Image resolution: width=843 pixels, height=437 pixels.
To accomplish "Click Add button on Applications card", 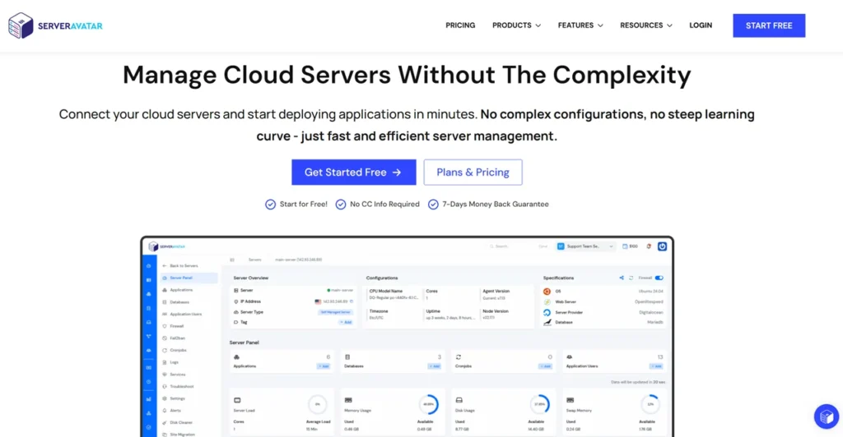I will point(324,366).
